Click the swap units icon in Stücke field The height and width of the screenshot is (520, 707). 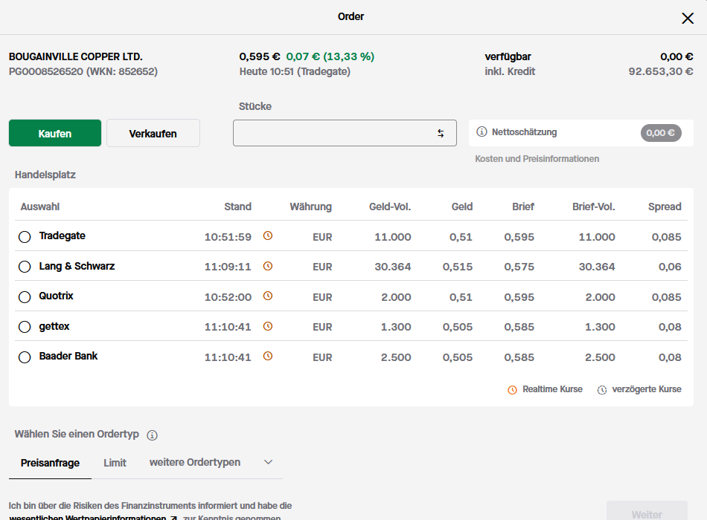441,133
